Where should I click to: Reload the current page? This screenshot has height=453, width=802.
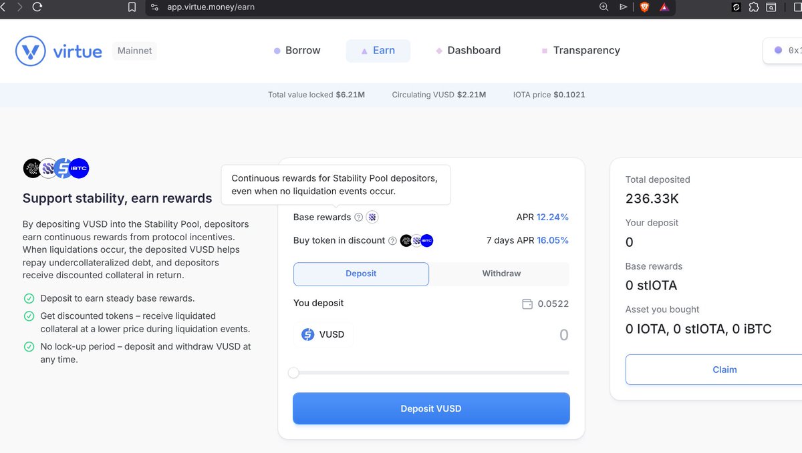(x=37, y=7)
